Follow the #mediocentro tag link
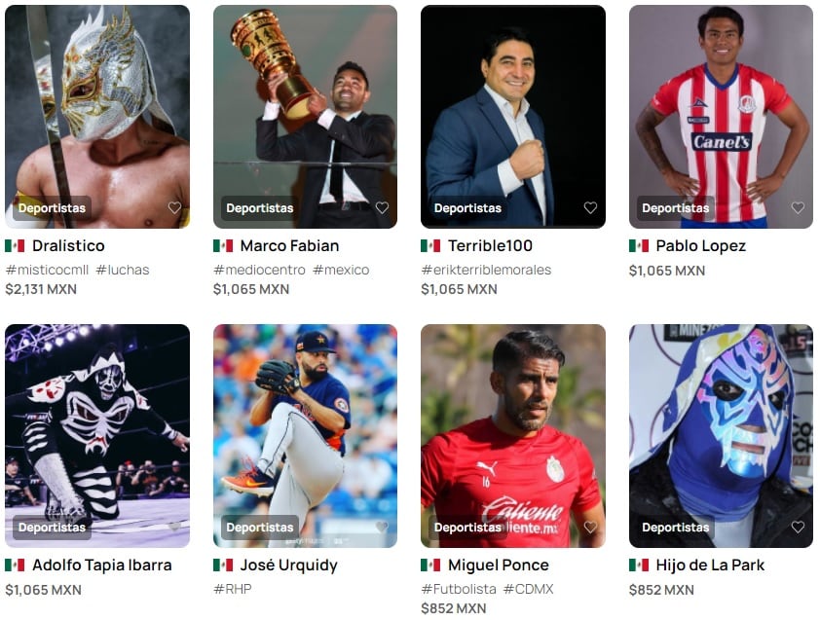Viewport: 820px width, 620px height. [259, 270]
